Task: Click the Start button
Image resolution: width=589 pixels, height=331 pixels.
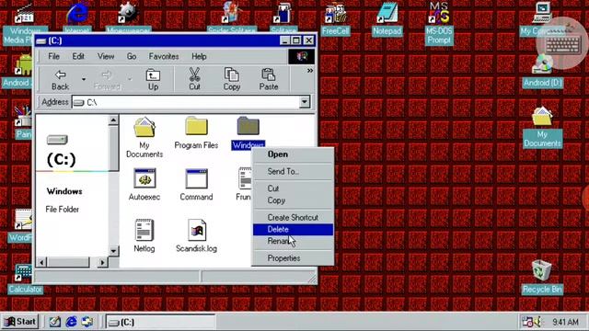Action: pyautogui.click(x=20, y=322)
